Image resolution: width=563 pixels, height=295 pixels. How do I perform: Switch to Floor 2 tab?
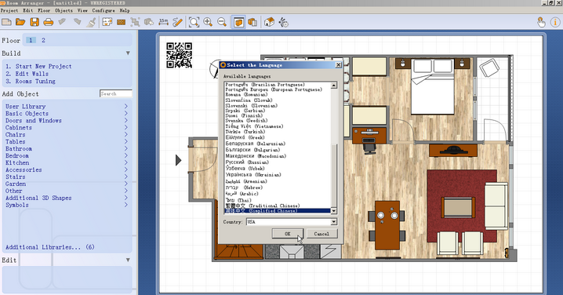coord(43,40)
